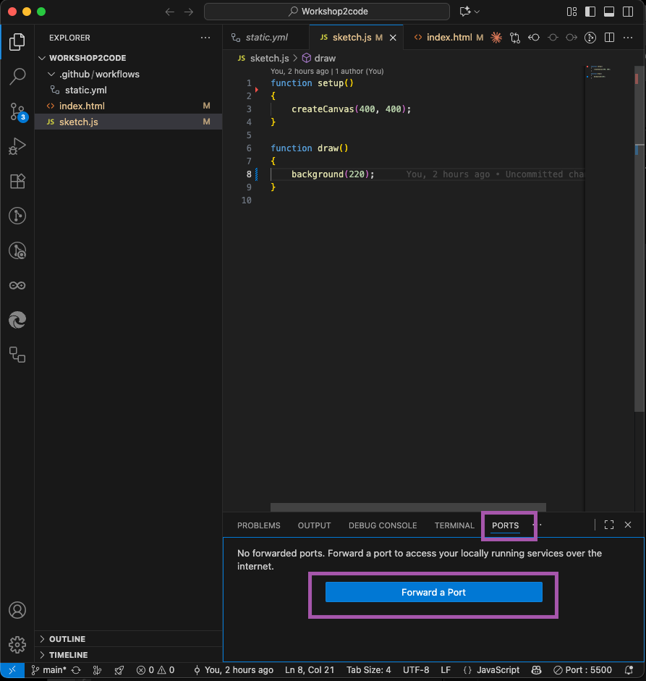Click Port : 5500 Live Server status

pyautogui.click(x=583, y=670)
